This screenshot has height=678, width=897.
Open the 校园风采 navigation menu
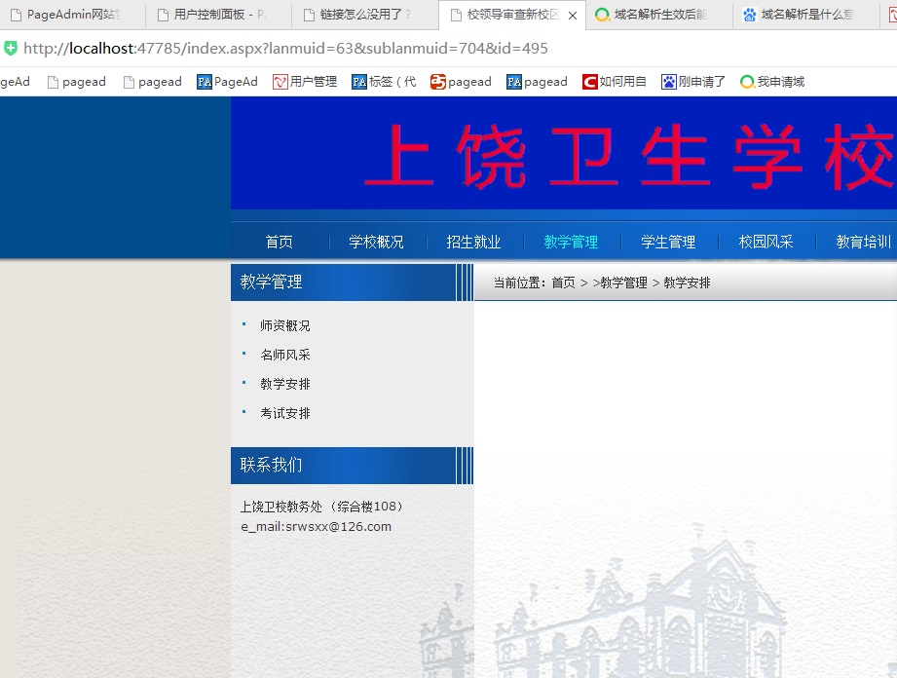click(x=766, y=242)
